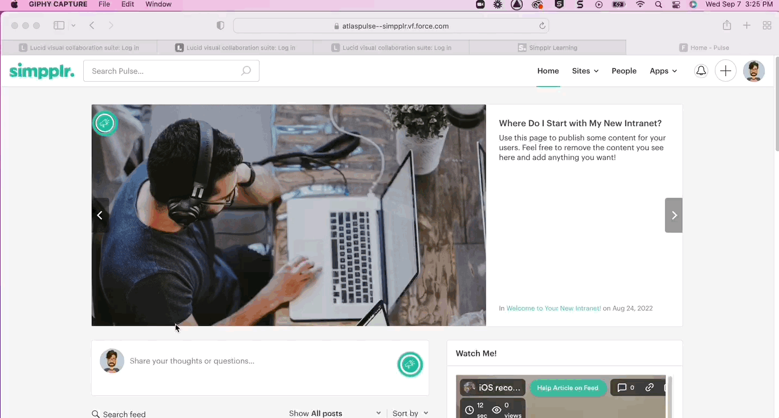This screenshot has width=779, height=418.
Task: Open the Window menu in the menu bar
Action: 158,4
